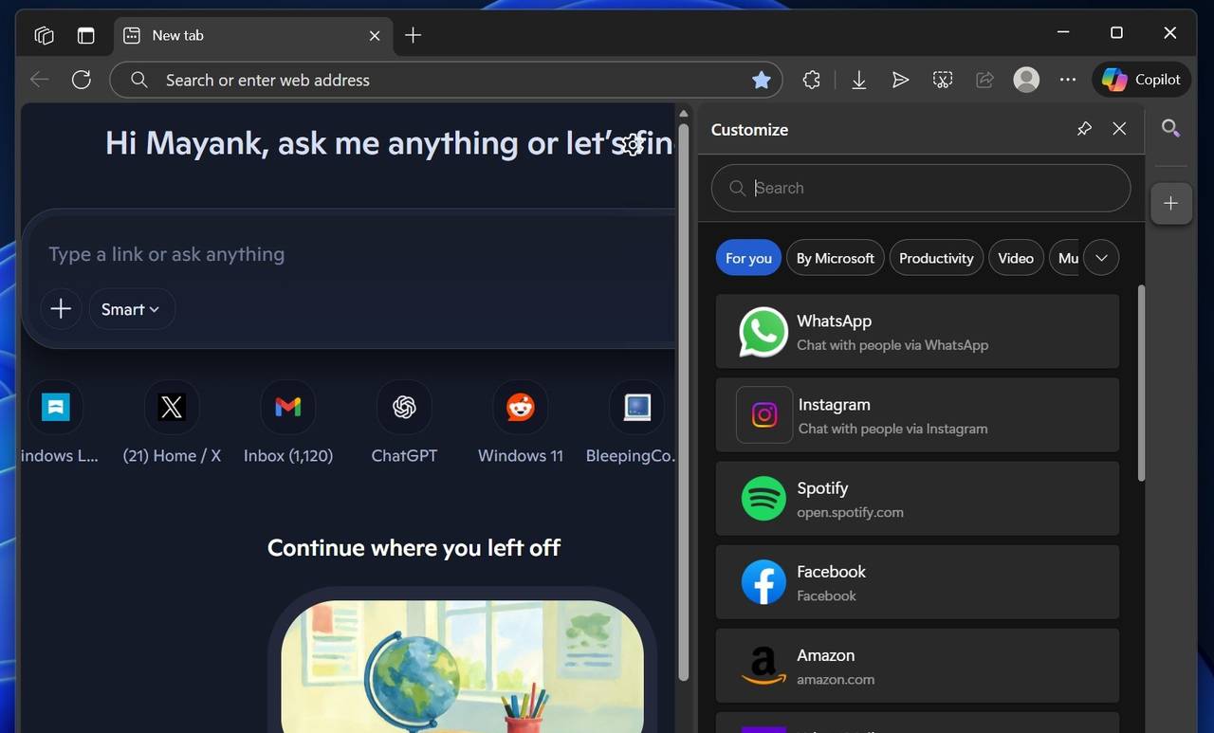Screen dimensions: 1214x733
Task: Click the Customize panel vertical scrollbar
Action: [1140, 383]
